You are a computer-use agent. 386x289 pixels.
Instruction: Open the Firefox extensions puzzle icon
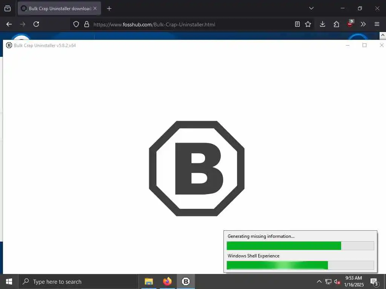click(336, 24)
